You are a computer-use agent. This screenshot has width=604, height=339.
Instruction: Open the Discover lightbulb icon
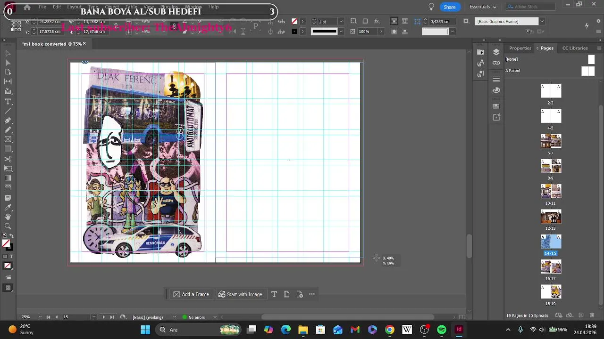pyautogui.click(x=431, y=7)
